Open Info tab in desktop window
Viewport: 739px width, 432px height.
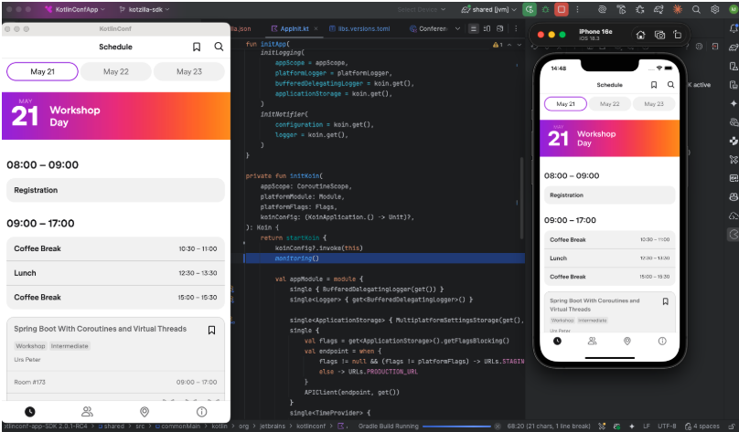[x=202, y=412]
